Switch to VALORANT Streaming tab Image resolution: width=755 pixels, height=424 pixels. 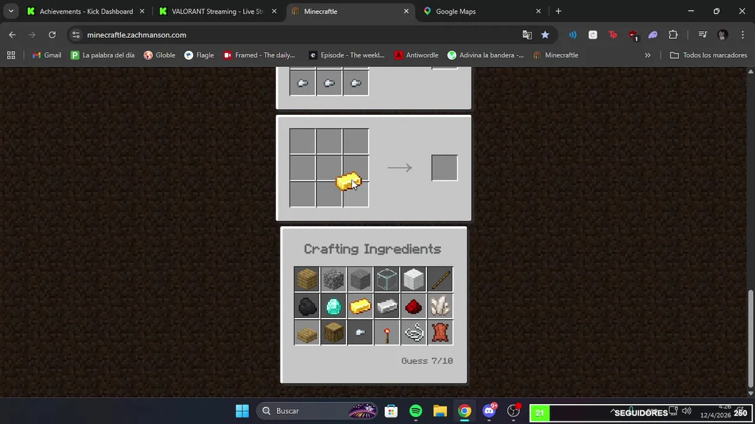pyautogui.click(x=217, y=11)
